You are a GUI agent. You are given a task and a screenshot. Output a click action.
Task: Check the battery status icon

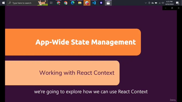(x=156, y=3)
